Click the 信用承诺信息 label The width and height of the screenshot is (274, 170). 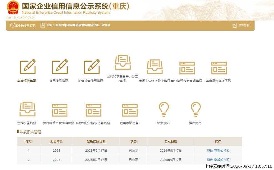pyautogui.click(x=129, y=123)
